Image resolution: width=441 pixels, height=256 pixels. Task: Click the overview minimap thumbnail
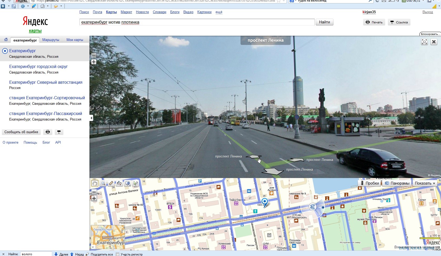coord(108,237)
